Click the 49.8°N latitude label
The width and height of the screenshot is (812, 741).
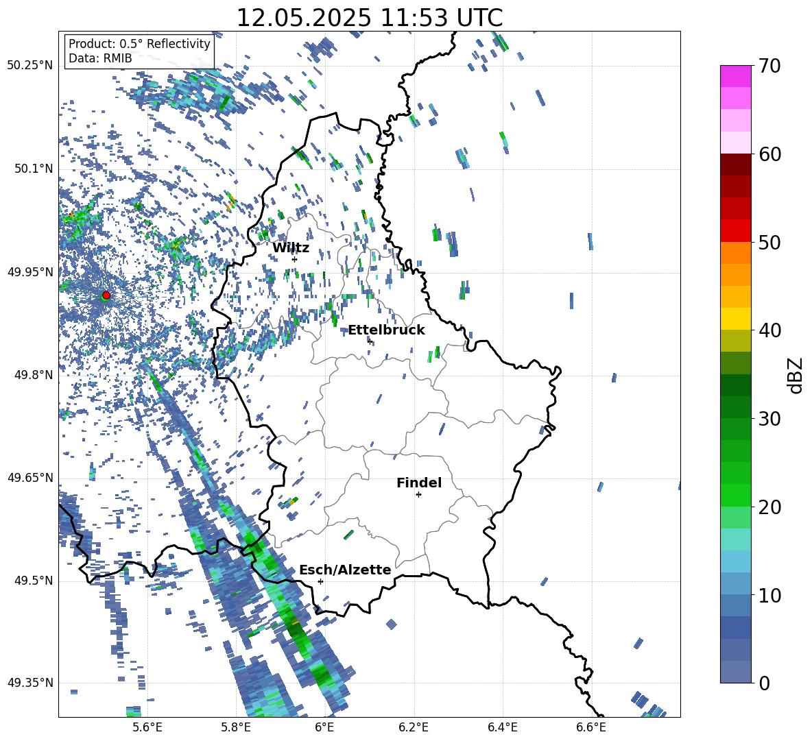34,375
